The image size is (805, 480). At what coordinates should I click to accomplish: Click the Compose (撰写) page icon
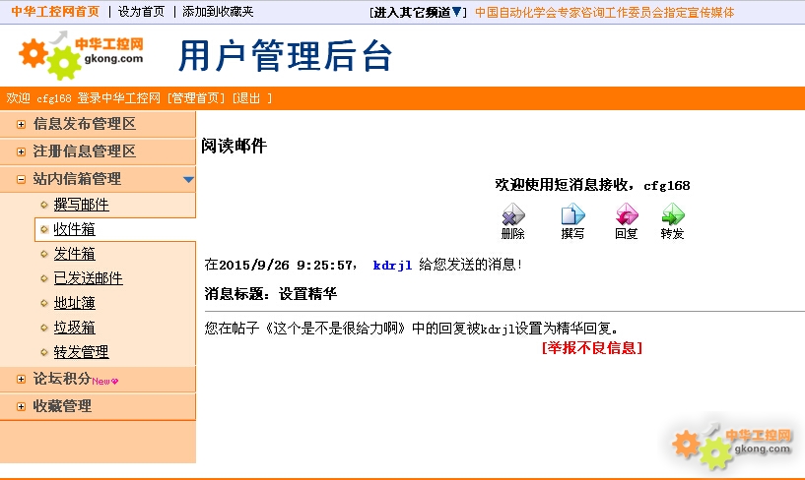pyautogui.click(x=572, y=214)
